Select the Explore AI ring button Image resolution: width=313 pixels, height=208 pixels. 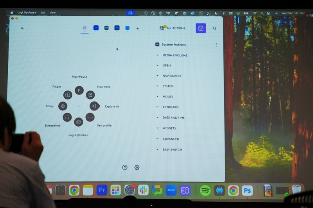tap(94, 106)
